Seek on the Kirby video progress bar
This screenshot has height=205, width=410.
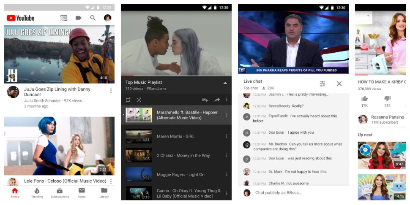381,75
